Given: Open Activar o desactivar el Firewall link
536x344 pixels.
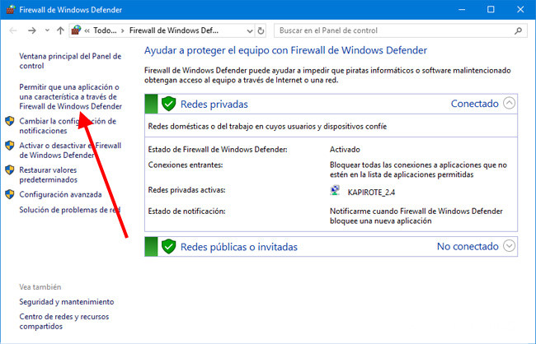Looking at the screenshot, I should (69, 150).
